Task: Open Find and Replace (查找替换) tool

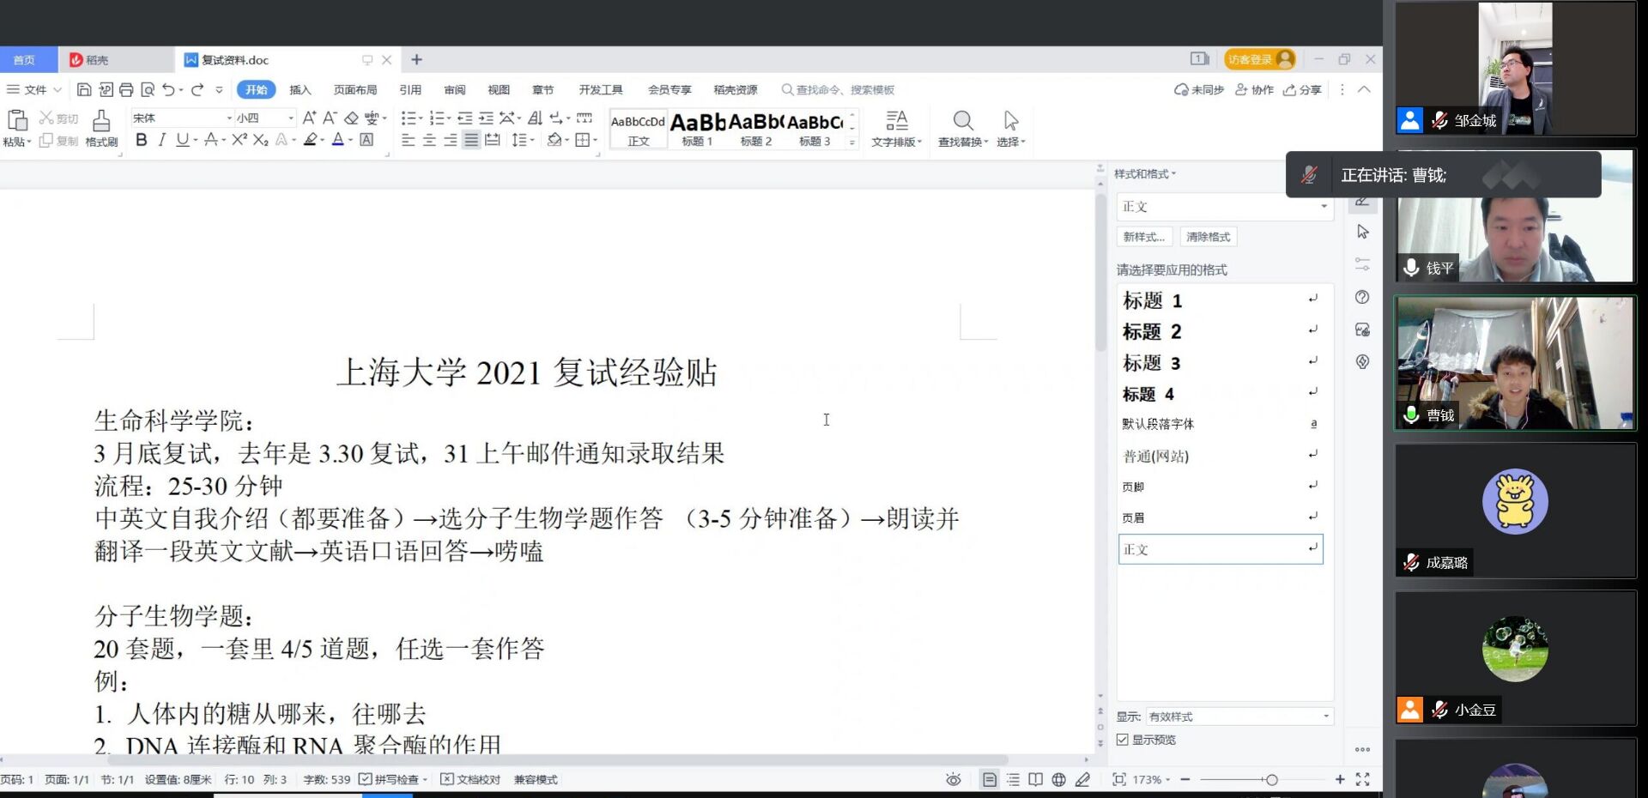Action: pyautogui.click(x=962, y=128)
